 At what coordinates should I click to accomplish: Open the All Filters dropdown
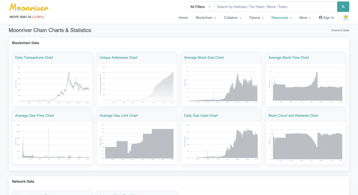[200, 7]
